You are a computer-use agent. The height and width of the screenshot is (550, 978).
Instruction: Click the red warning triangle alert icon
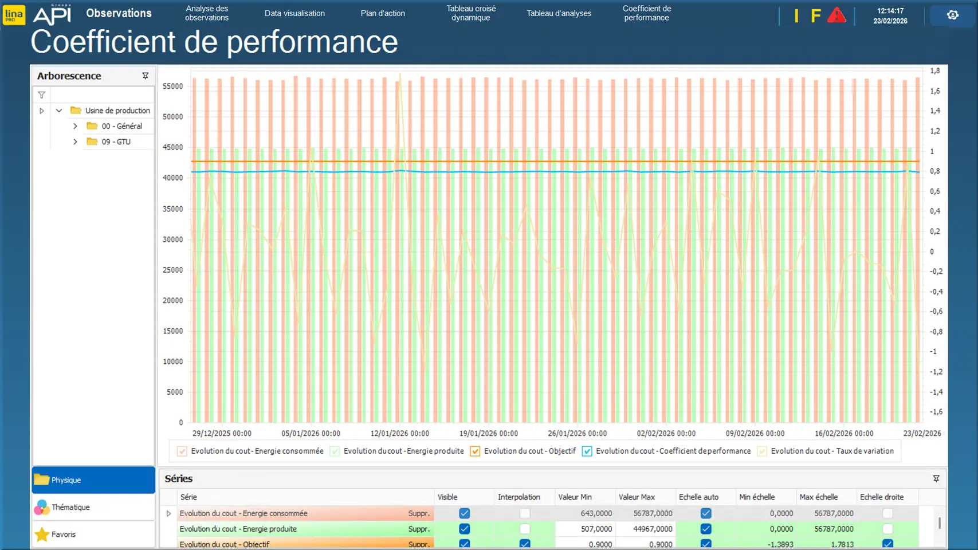coord(836,15)
